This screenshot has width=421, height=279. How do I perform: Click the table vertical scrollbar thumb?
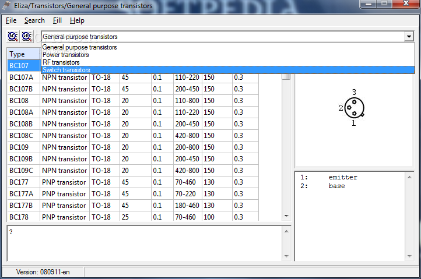tap(286, 76)
